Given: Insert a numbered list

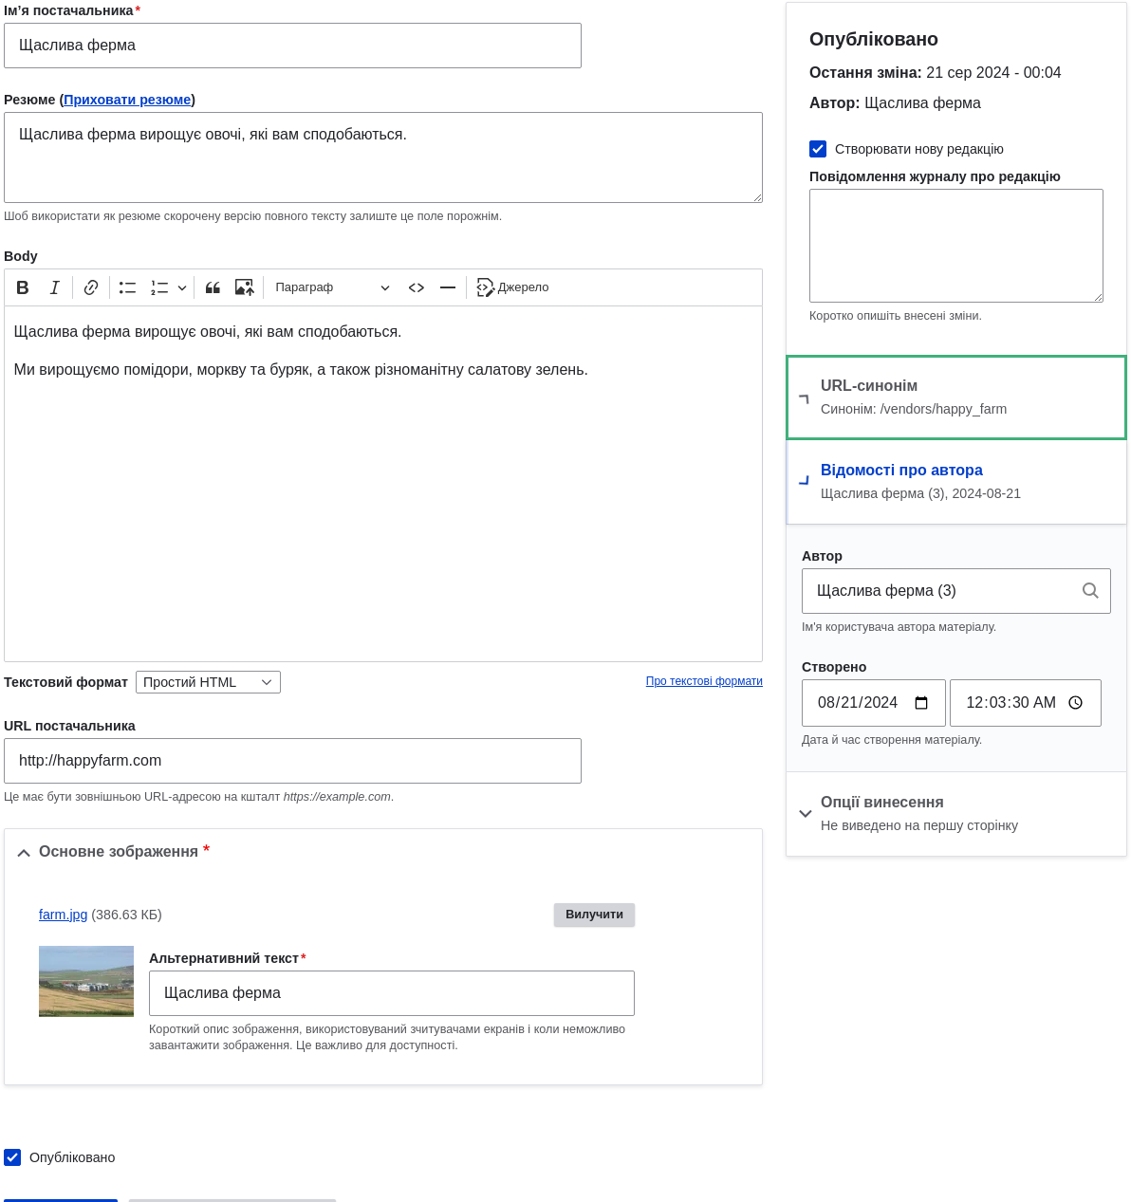Looking at the screenshot, I should (x=159, y=287).
